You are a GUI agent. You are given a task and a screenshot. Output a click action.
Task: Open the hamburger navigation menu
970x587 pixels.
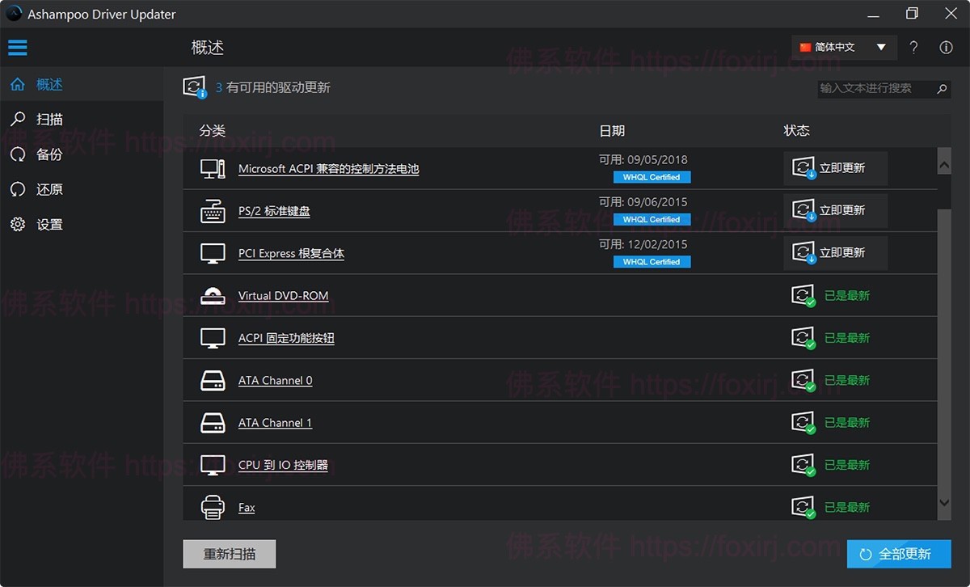click(x=18, y=47)
